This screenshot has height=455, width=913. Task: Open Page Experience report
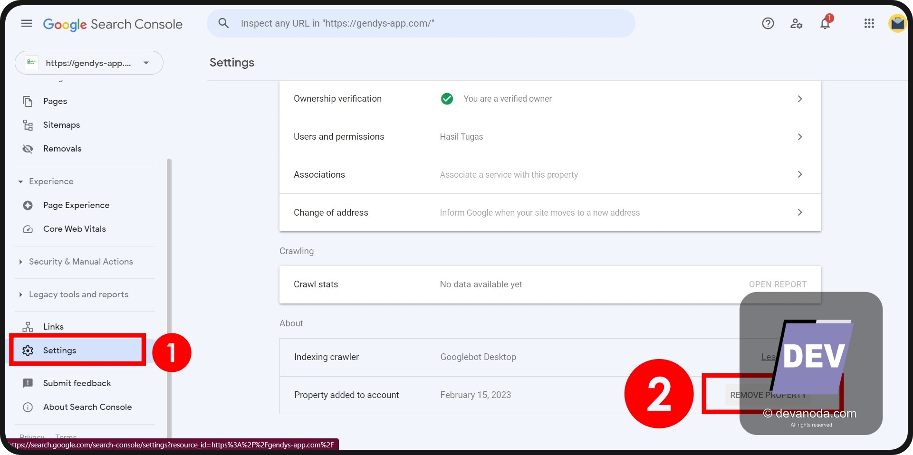click(x=76, y=205)
